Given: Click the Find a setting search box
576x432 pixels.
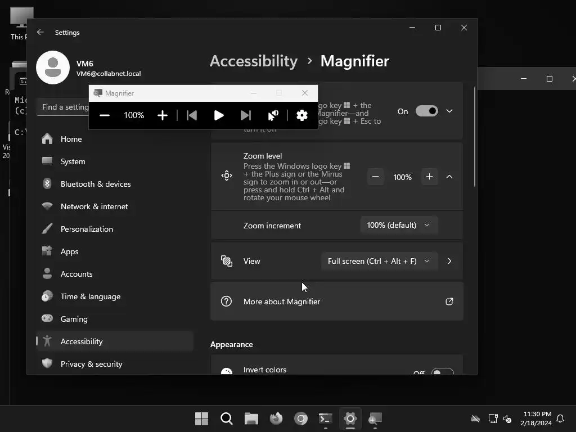Looking at the screenshot, I should point(63,107).
